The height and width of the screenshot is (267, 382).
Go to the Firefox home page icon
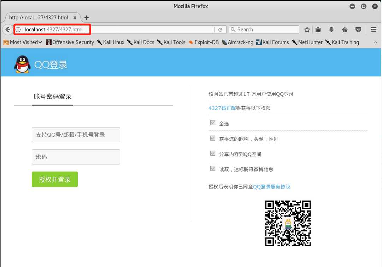345,30
